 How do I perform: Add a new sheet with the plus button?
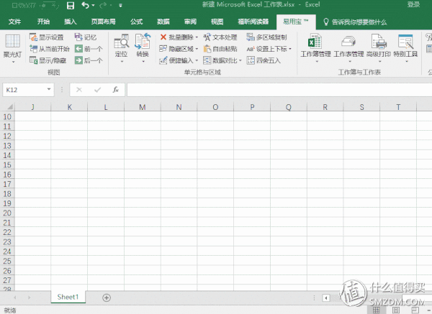coord(107,297)
